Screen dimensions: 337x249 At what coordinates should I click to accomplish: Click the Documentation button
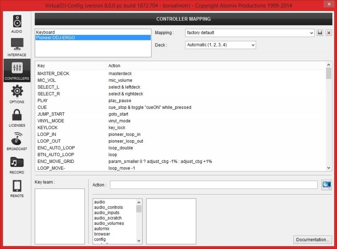pyautogui.click(x=312, y=240)
